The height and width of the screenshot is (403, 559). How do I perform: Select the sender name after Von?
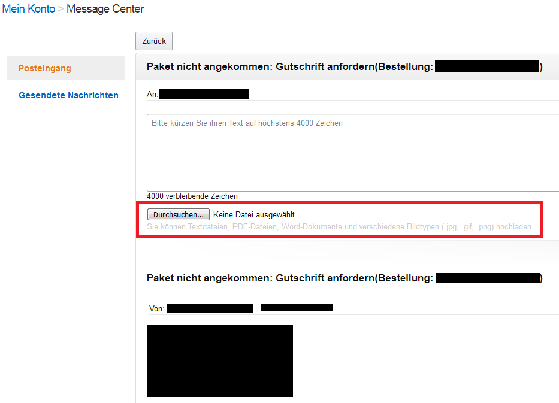tap(210, 308)
